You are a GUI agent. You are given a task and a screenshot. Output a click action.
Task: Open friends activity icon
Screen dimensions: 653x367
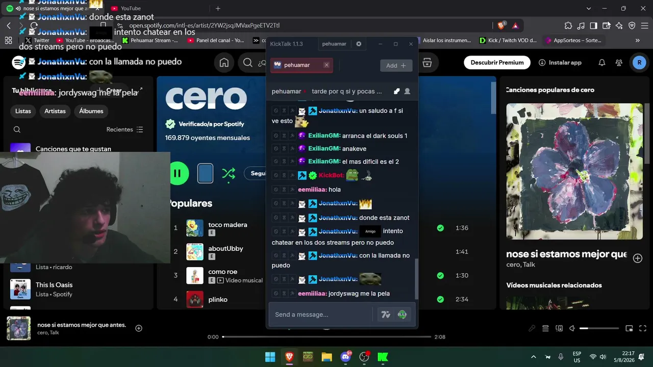point(619,63)
